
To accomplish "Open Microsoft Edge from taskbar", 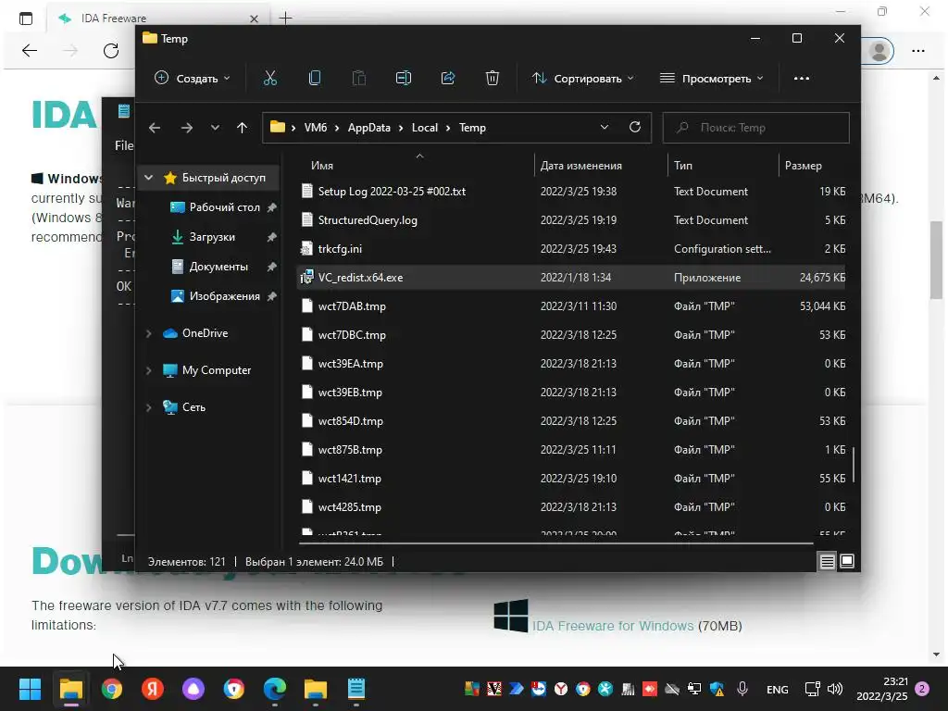I will point(274,689).
